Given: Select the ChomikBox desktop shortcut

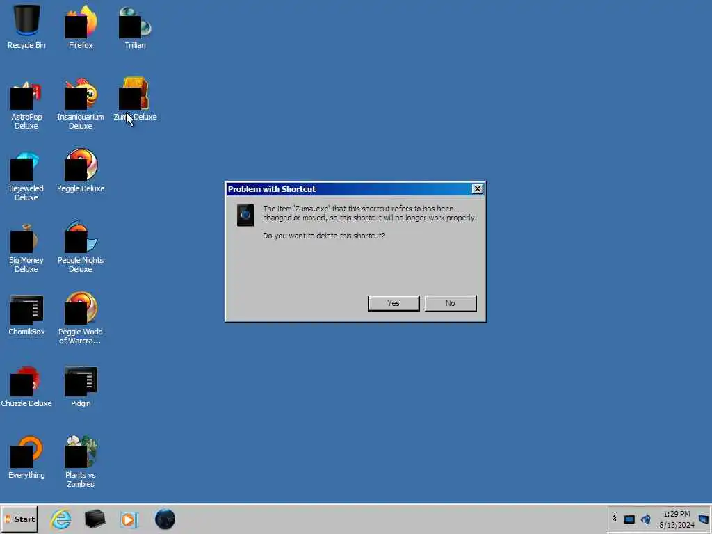Looking at the screenshot, I should (26, 315).
